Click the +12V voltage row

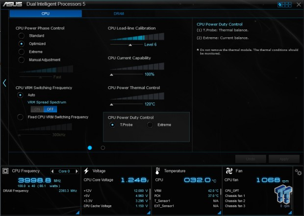116,191
